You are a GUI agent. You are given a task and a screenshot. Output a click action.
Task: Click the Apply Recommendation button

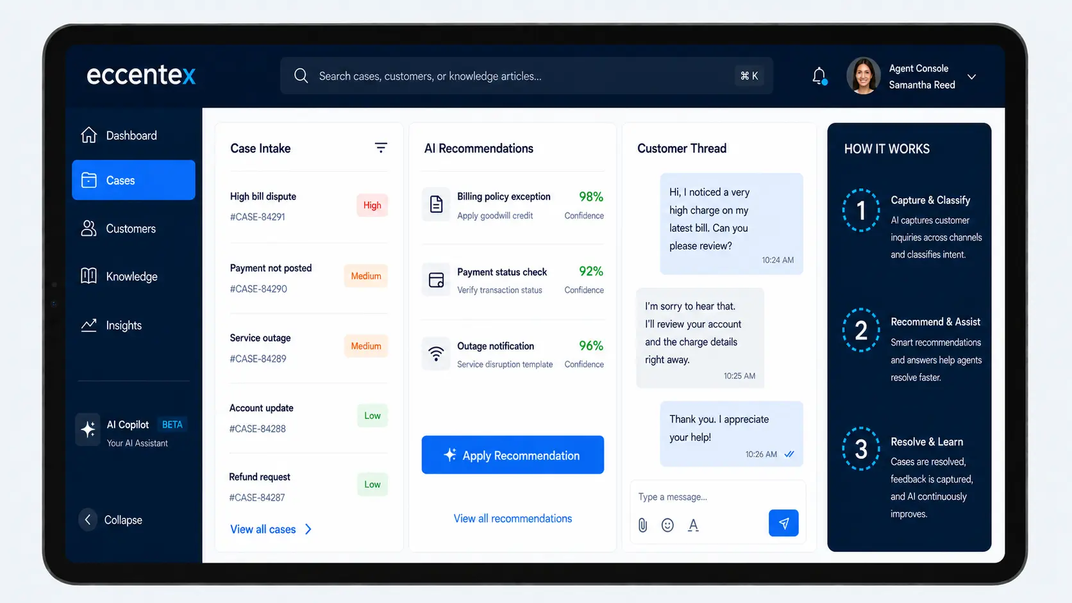point(513,455)
